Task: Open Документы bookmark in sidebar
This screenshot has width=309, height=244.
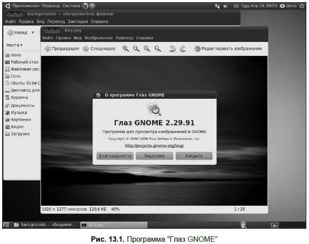Action: tap(20, 106)
